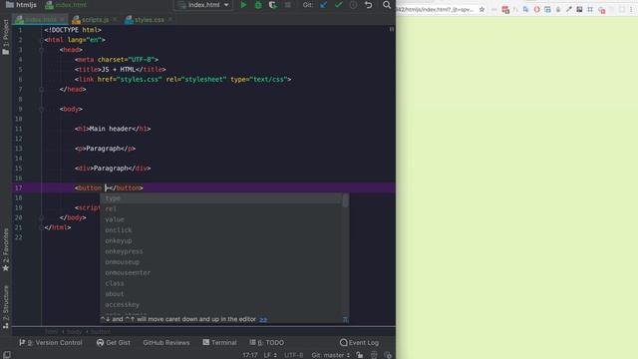The width and height of the screenshot is (638, 359).
Task: Toggle tool window bars icon in status corner
Action: click(7, 355)
